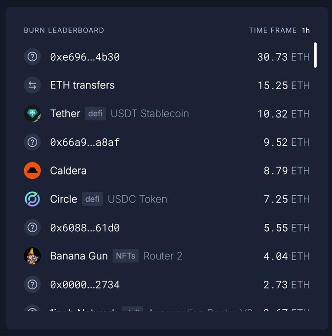Image resolution: width=332 pixels, height=336 pixels.
Task: Open the 0x0000...2734 address link
Action: coord(85,285)
